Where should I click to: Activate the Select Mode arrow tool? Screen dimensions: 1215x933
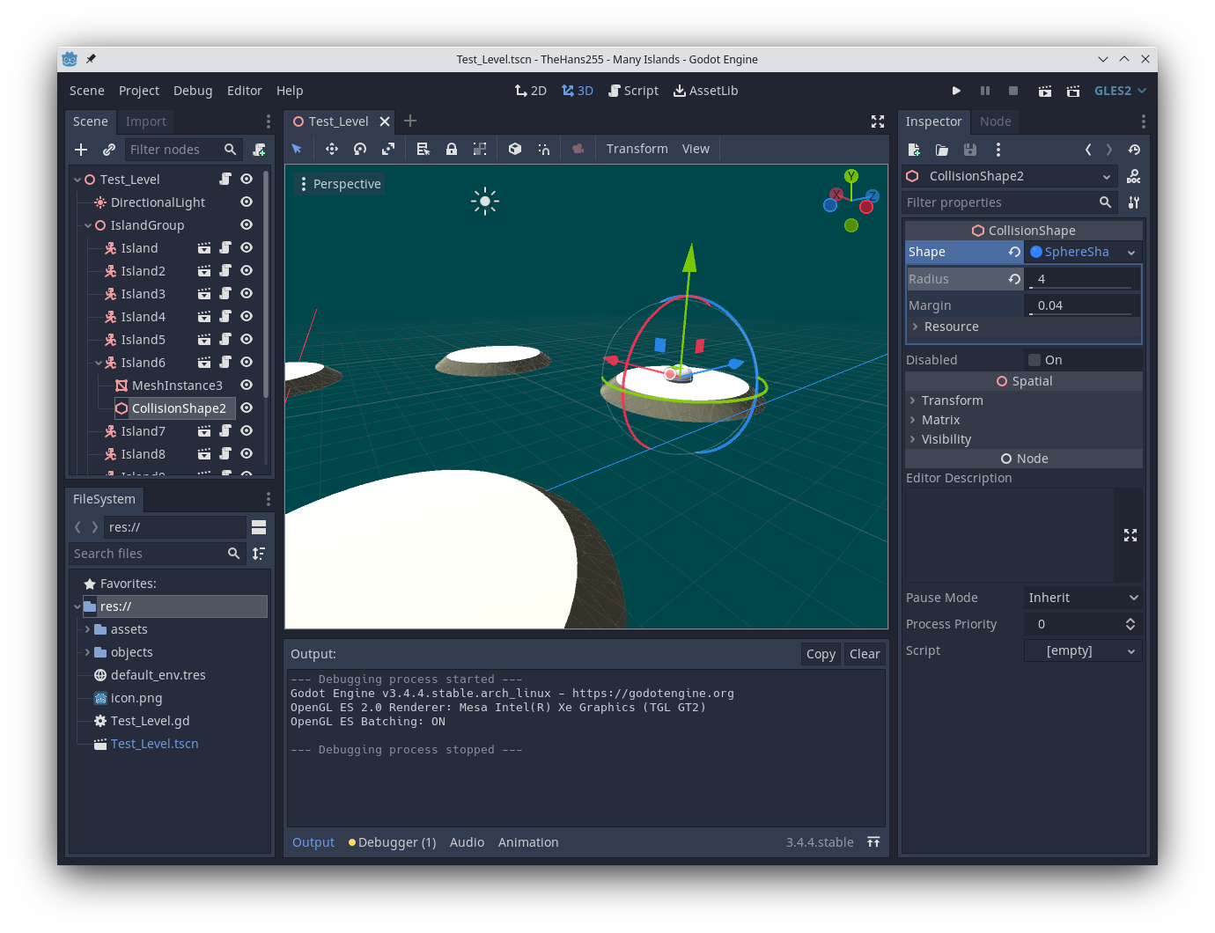point(297,149)
